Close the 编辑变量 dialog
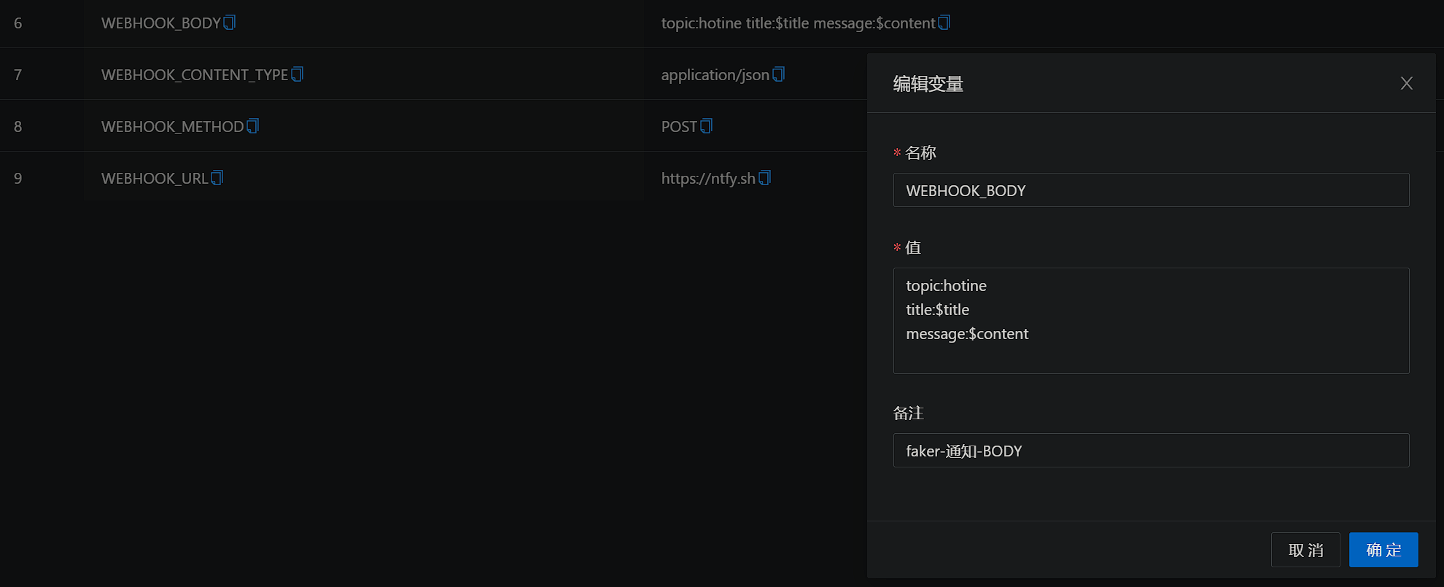The height and width of the screenshot is (587, 1444). pyautogui.click(x=1406, y=82)
